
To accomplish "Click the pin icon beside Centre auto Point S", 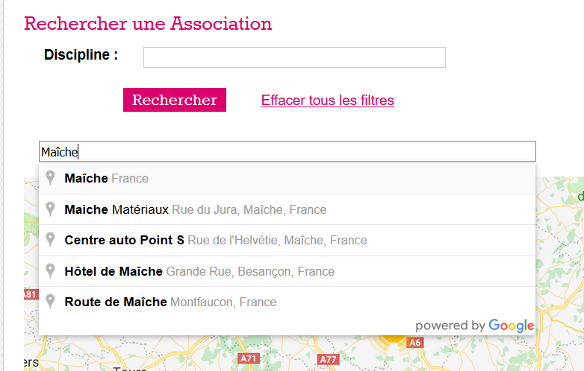I will [x=50, y=240].
